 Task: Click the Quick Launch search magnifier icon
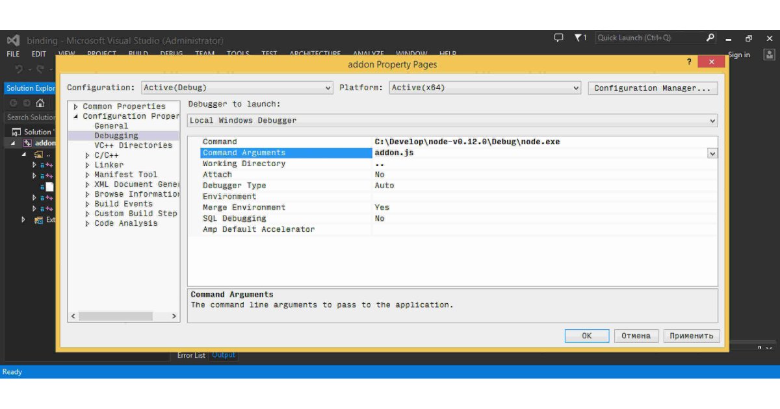(x=710, y=38)
